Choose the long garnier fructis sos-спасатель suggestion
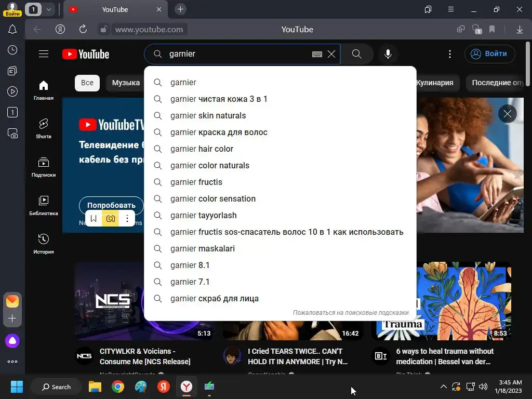 pos(280,232)
